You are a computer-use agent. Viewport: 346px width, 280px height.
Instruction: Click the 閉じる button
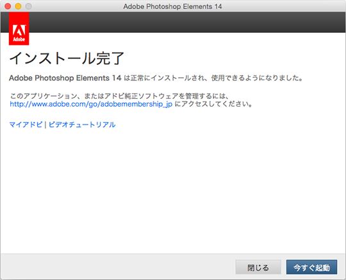tap(258, 267)
